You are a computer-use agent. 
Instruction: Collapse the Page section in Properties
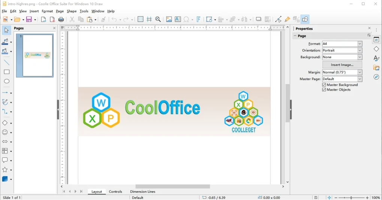295,36
